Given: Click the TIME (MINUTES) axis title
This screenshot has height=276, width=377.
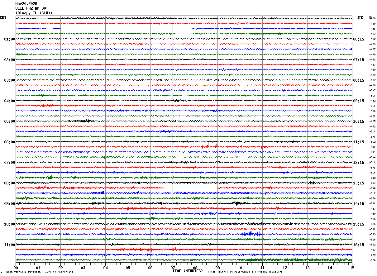Looking at the screenshot, I should pyautogui.click(x=188, y=271).
